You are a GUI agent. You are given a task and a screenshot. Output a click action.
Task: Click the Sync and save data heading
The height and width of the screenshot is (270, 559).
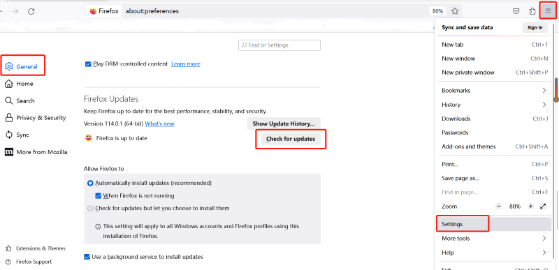pos(467,27)
